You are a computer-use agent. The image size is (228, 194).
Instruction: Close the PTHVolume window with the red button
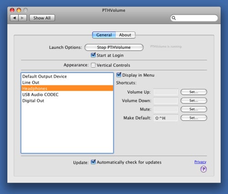12,10
